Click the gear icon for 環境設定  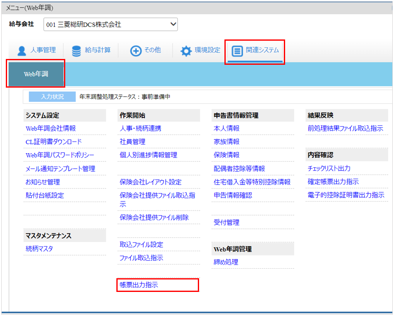186,51
